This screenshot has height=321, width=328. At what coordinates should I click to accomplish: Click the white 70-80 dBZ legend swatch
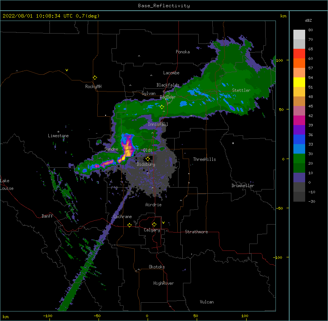pyautogui.click(x=299, y=35)
